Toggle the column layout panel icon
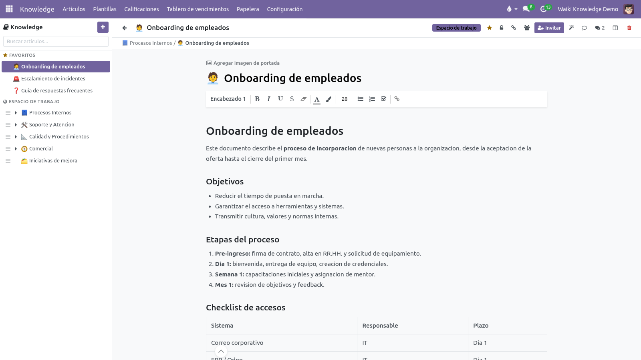The height and width of the screenshot is (360, 641). [x=615, y=28]
